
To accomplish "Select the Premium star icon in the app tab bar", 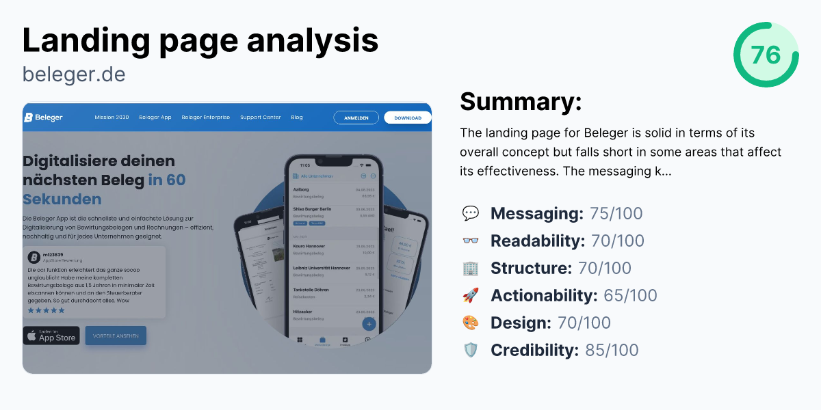I will pyautogui.click(x=345, y=338).
